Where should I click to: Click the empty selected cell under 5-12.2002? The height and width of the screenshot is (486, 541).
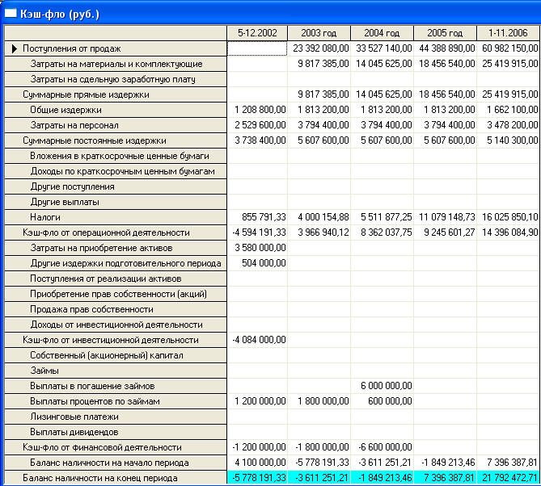257,48
